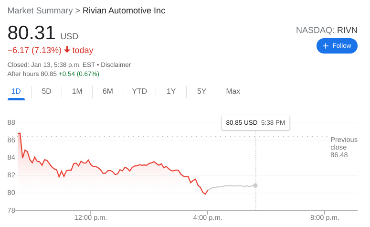
Task: Select the Max range tab
Action: pyautogui.click(x=233, y=91)
